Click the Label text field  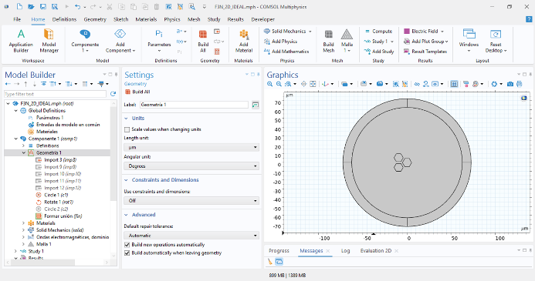point(194,105)
